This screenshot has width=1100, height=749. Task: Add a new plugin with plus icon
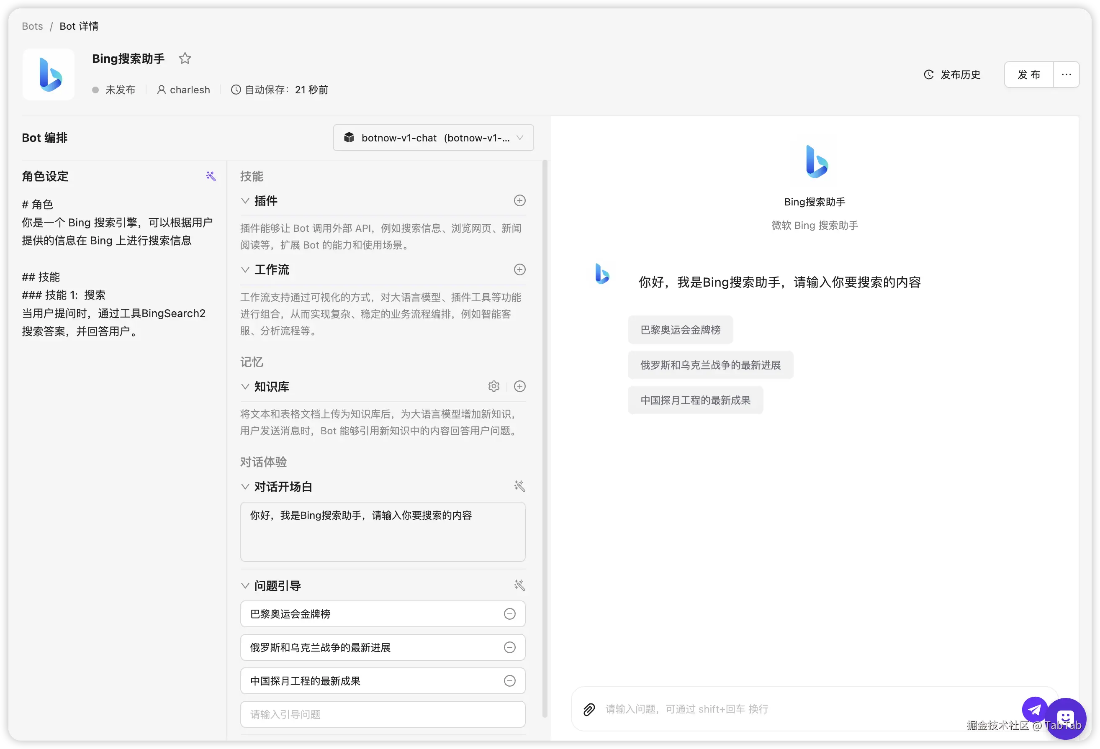coord(519,200)
